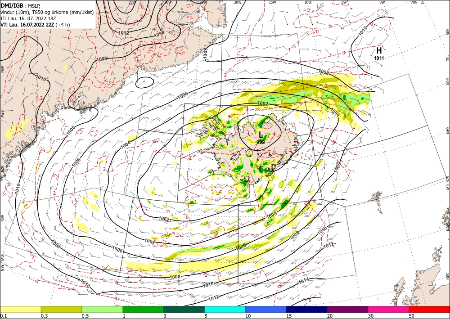450x319 pixels.
Task: Select the blue 10–15 legend swatch
Action: pos(266,309)
